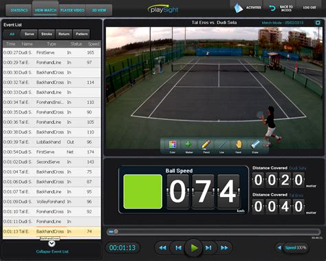
Task: Click the video timeline progress thumb
Action: 116,232
